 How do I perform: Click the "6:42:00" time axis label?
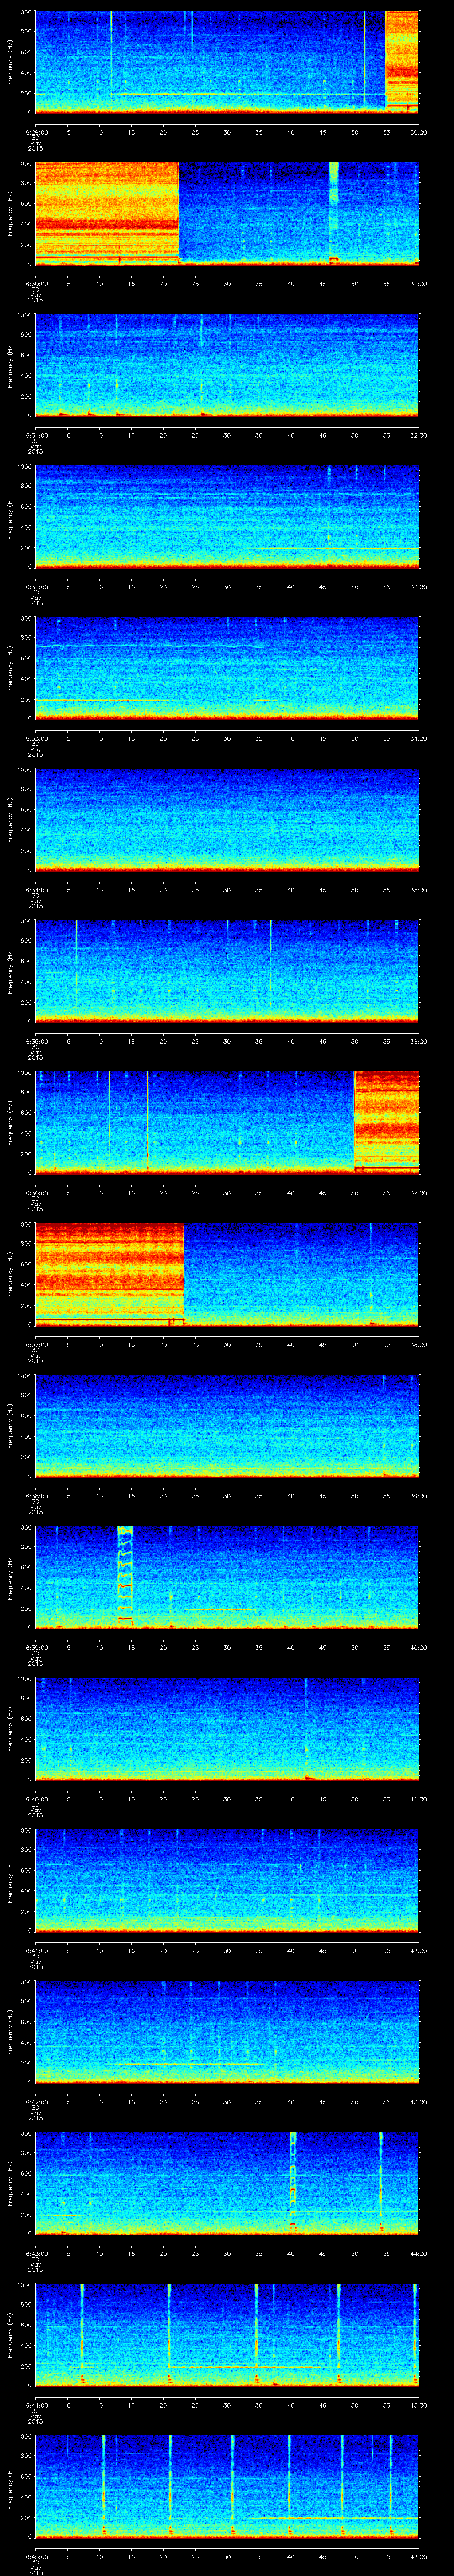click(x=35, y=2102)
